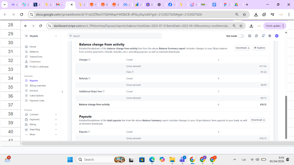The height and width of the screenshot is (165, 294).
Task: Open the apps grid icon near Test mode
Action: (x=249, y=36)
